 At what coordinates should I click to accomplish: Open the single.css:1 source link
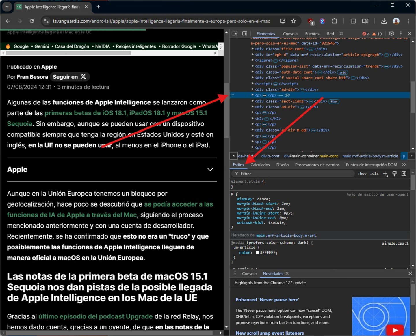tap(395, 243)
